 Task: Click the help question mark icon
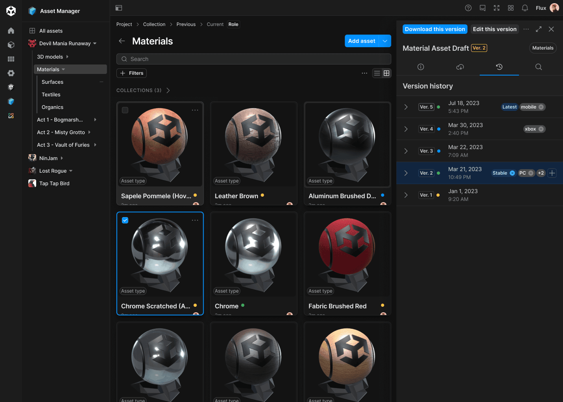point(468,8)
